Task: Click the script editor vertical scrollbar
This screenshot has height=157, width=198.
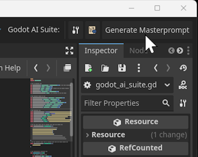Action: [71, 110]
